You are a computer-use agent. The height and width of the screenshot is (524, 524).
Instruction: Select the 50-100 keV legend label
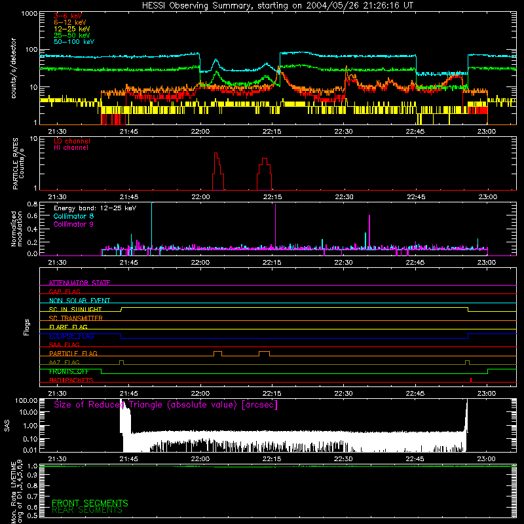tap(74, 41)
